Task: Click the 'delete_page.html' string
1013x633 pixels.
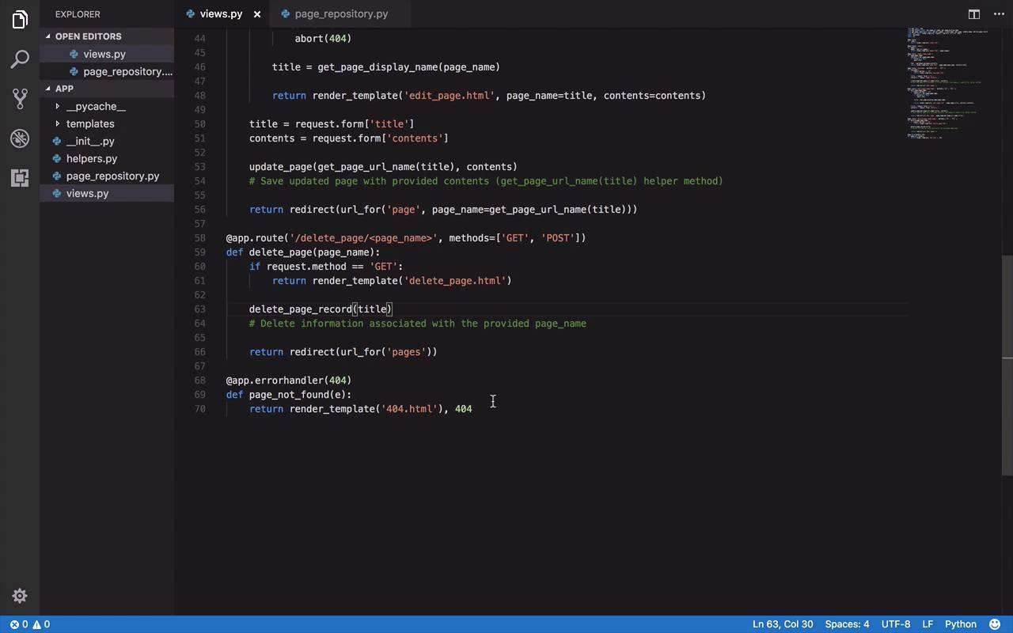Action: 454,280
